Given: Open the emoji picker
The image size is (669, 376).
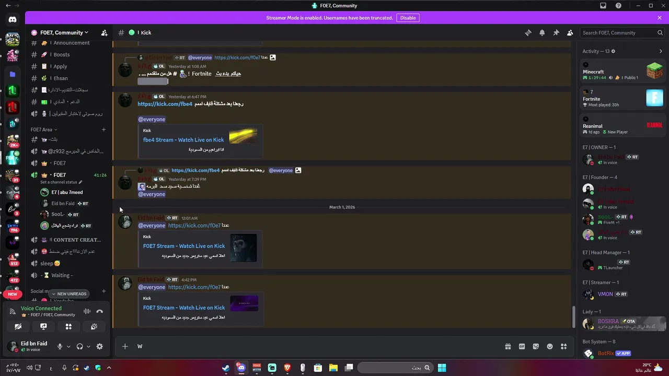Looking at the screenshot, I should 550,346.
